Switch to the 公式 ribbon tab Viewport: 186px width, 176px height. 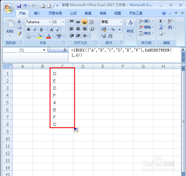coord(73,13)
